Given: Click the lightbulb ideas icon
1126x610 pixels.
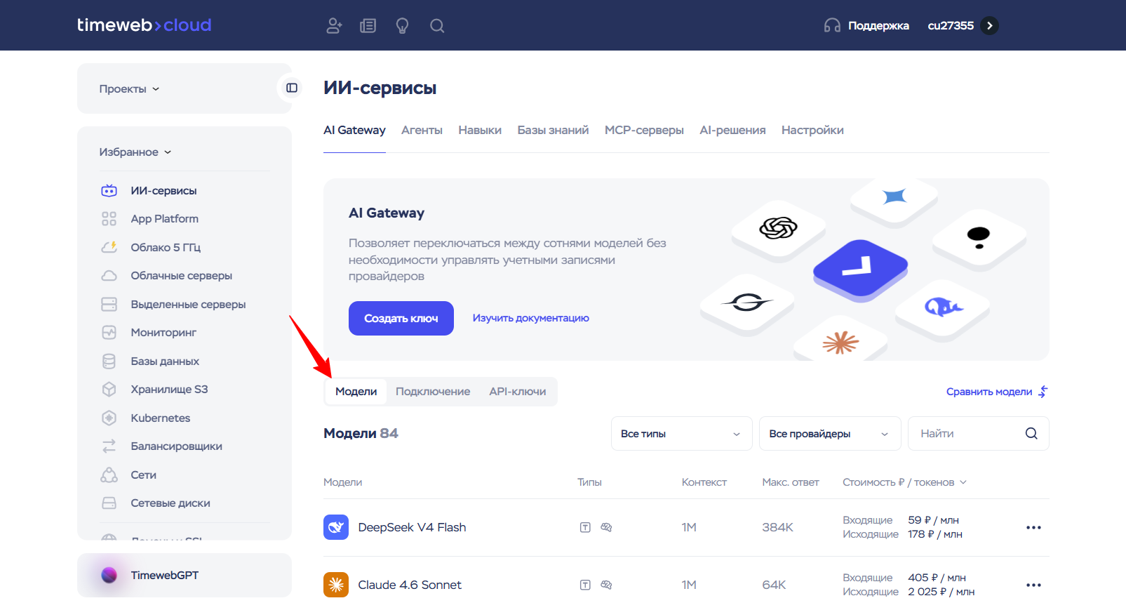Looking at the screenshot, I should tap(402, 26).
